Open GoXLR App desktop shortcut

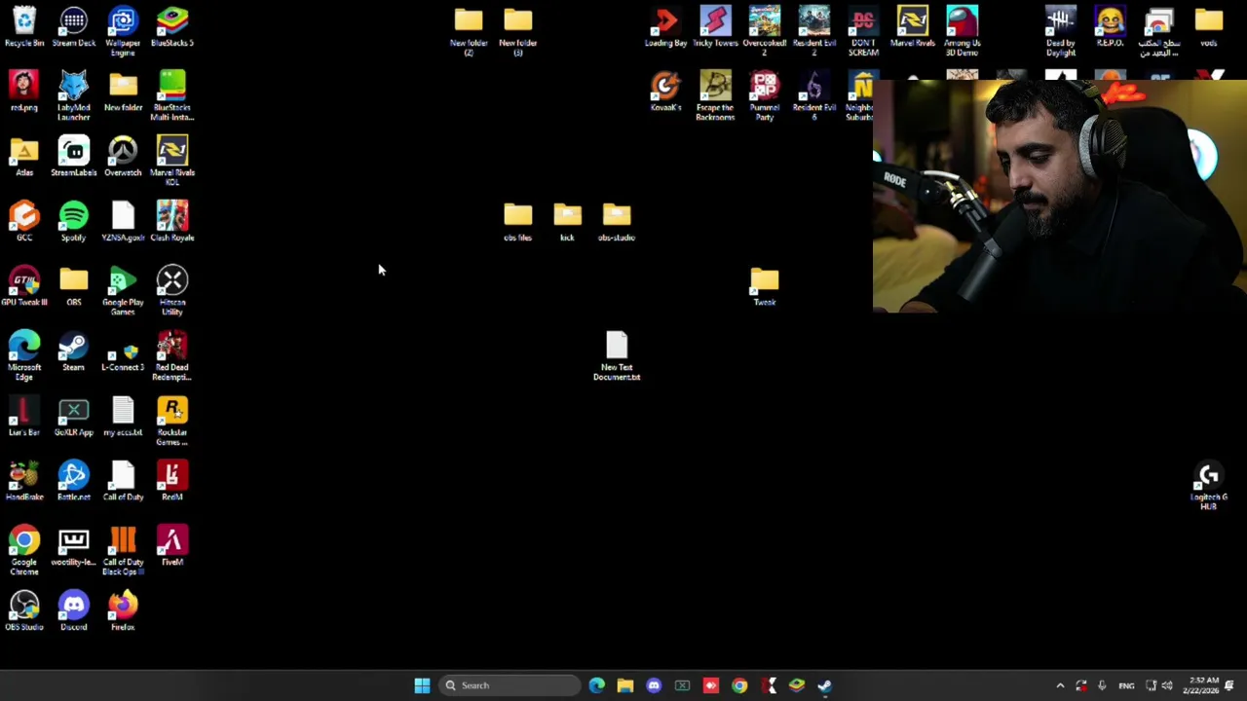[x=74, y=416]
